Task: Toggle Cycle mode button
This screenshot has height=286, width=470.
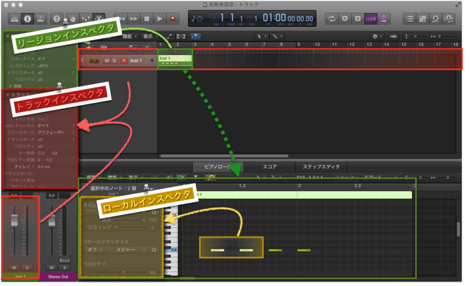Action: (x=332, y=19)
